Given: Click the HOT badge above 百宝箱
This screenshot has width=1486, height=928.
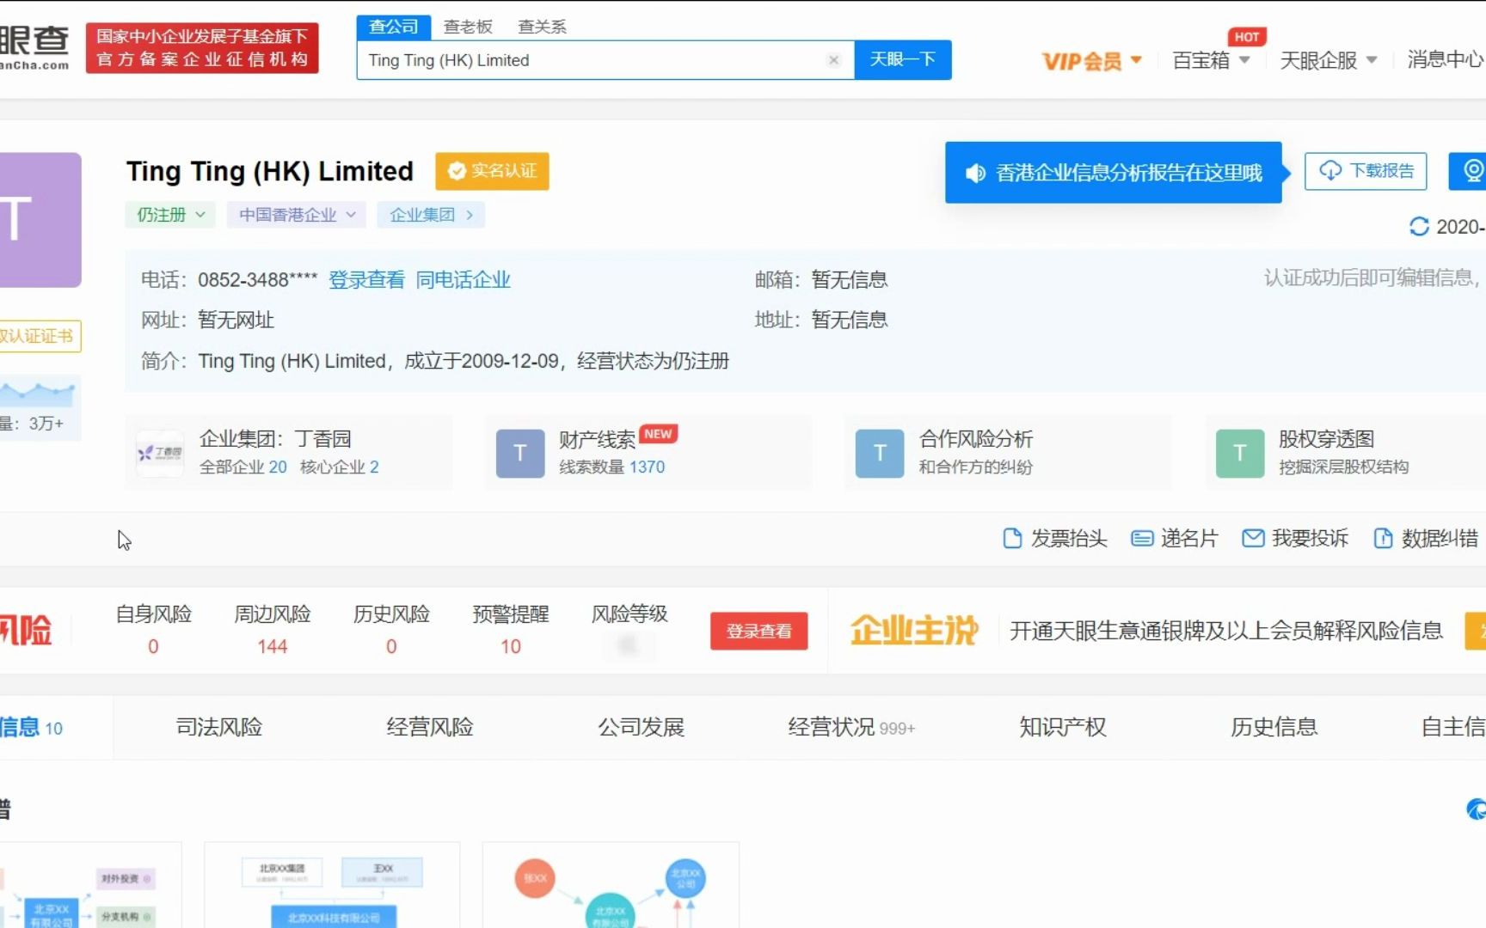Looking at the screenshot, I should click(1247, 37).
